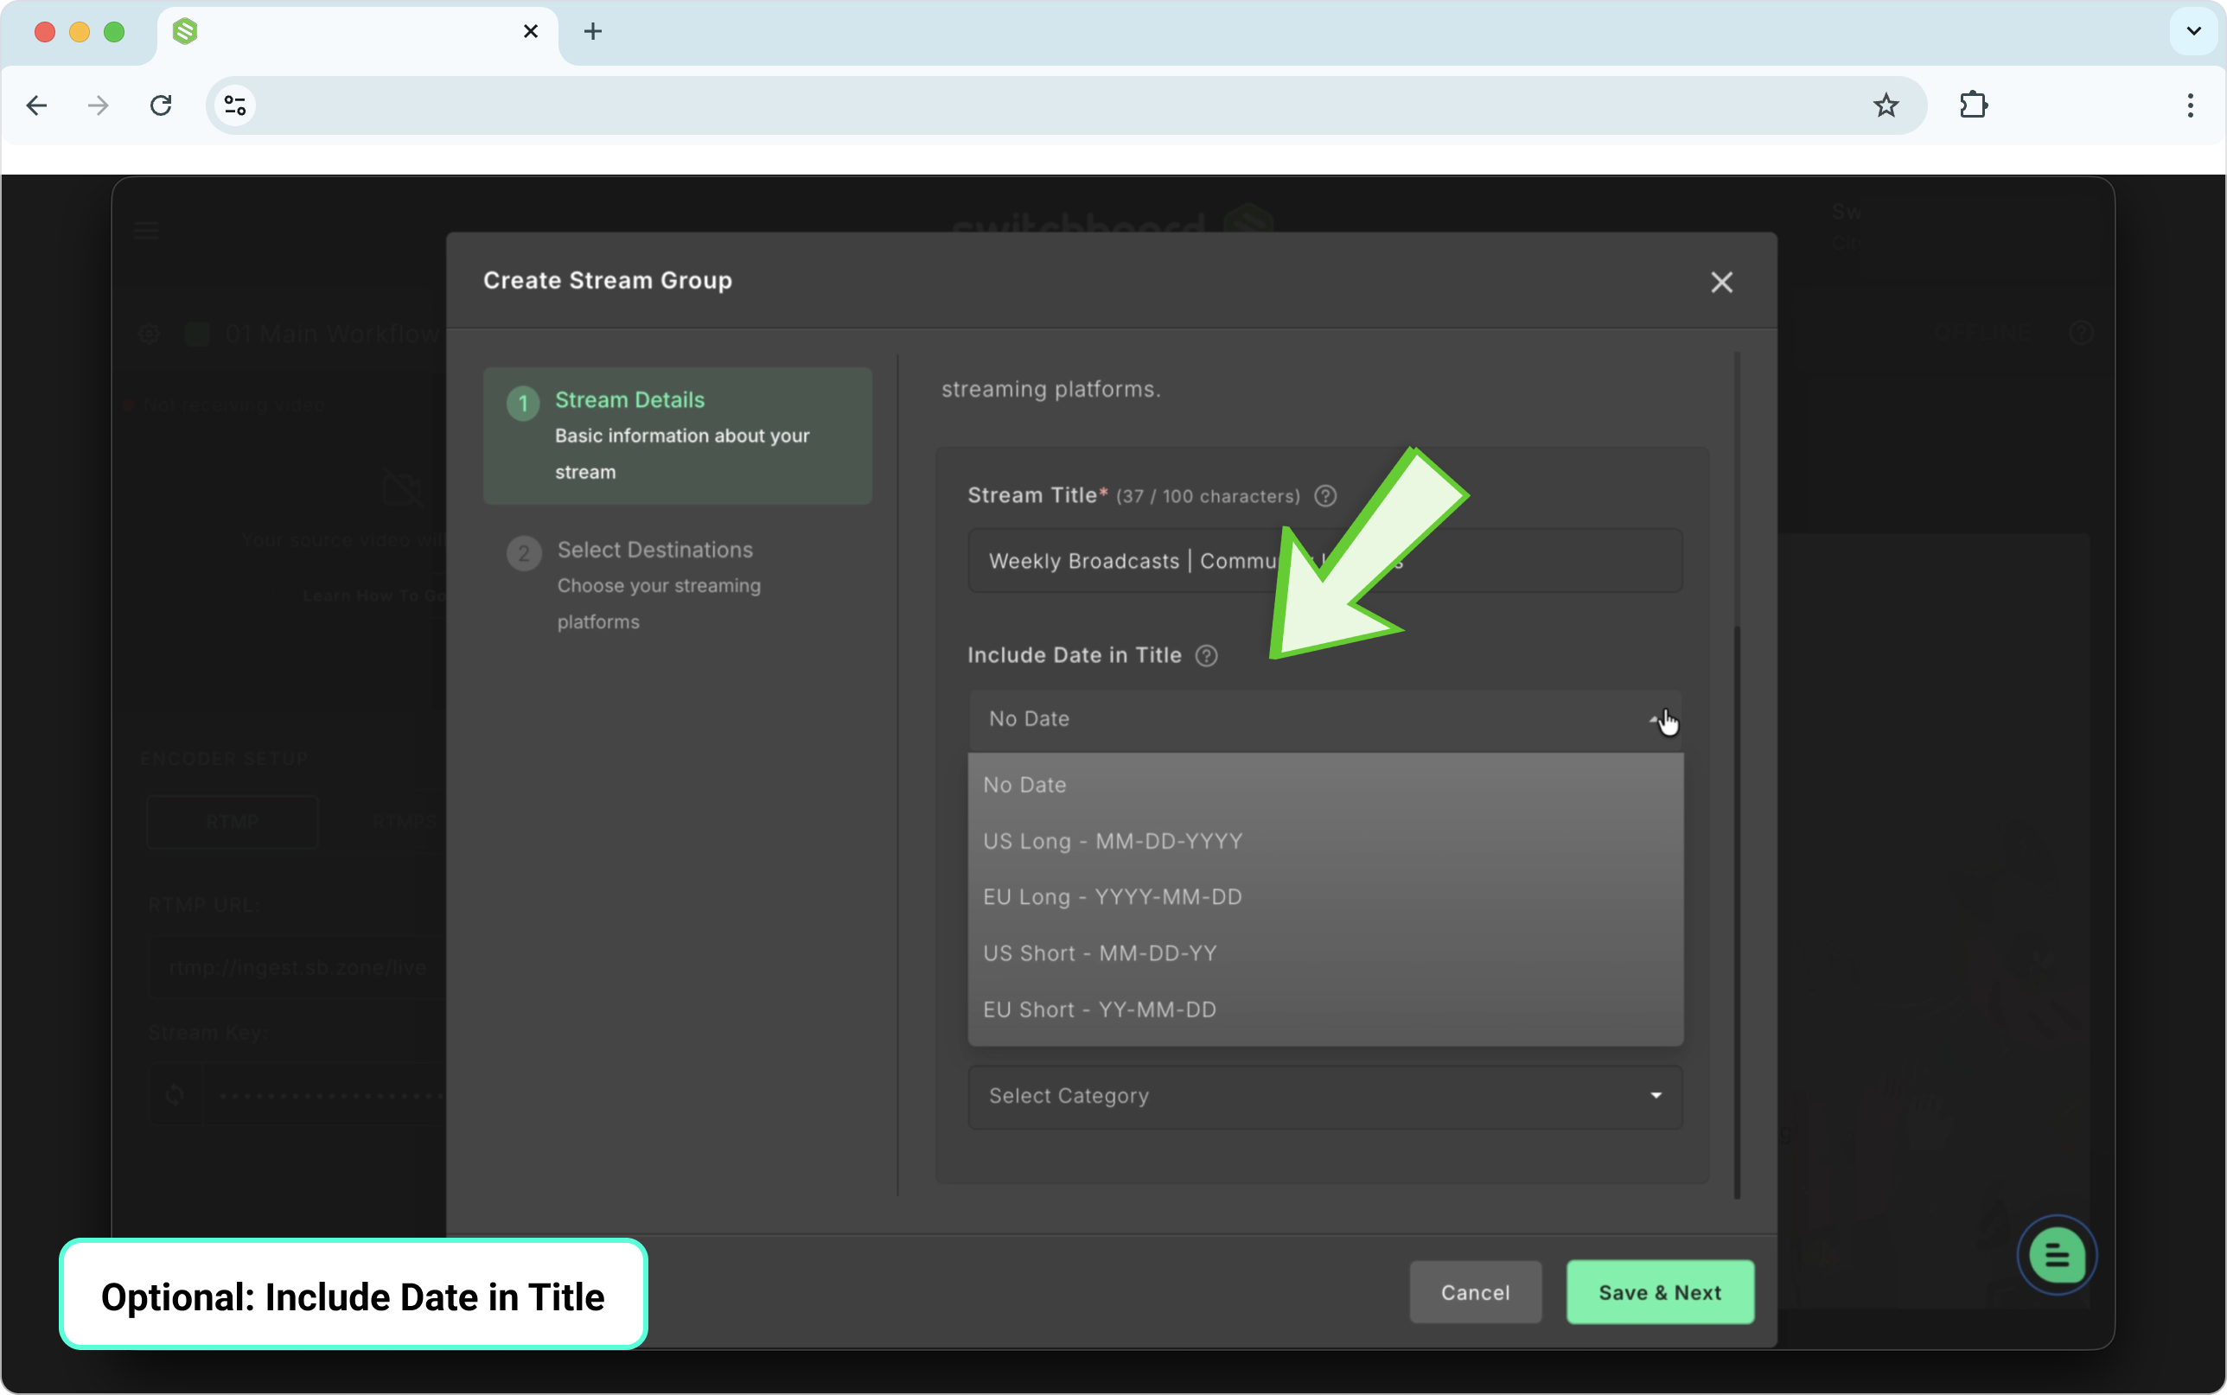Viewport: 2227px width, 1395px height.
Task: Open site information icon in address bar
Action: pos(235,105)
